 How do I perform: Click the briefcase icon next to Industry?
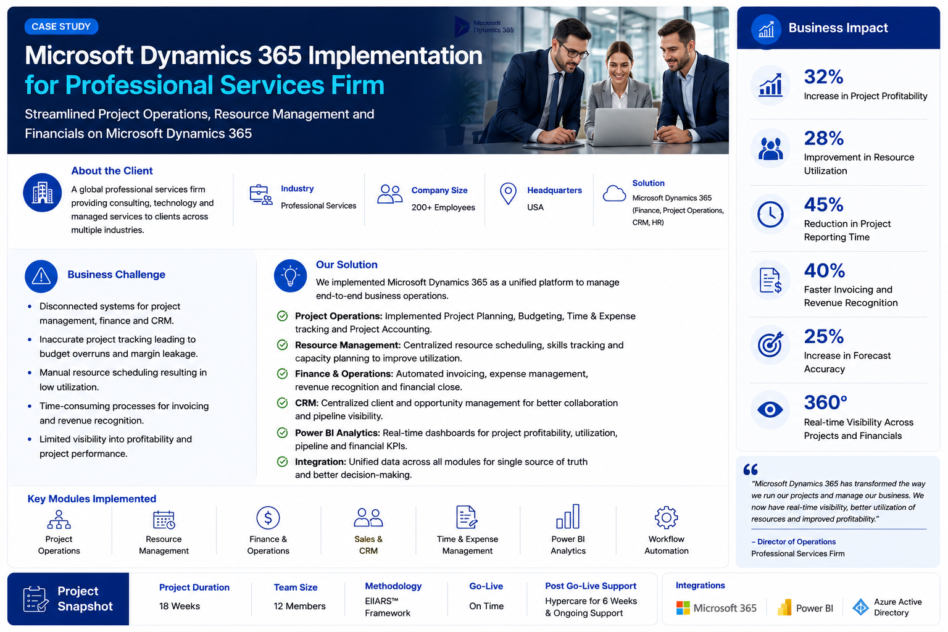point(261,194)
